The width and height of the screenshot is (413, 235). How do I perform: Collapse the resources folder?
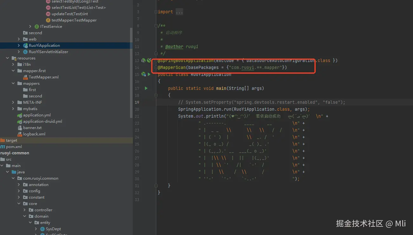click(8, 58)
